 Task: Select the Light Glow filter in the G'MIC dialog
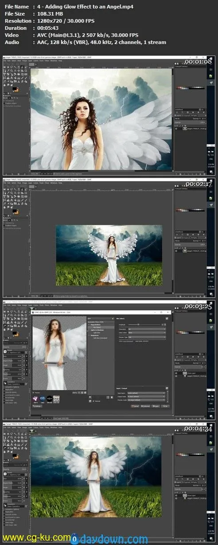click(97, 333)
